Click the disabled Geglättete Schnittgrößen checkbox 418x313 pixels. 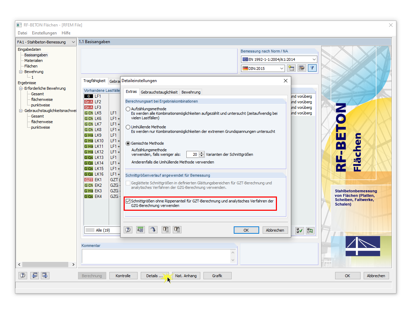tap(128, 183)
